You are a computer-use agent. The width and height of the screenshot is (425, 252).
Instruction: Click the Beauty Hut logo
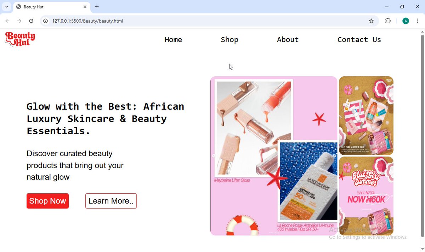20,39
